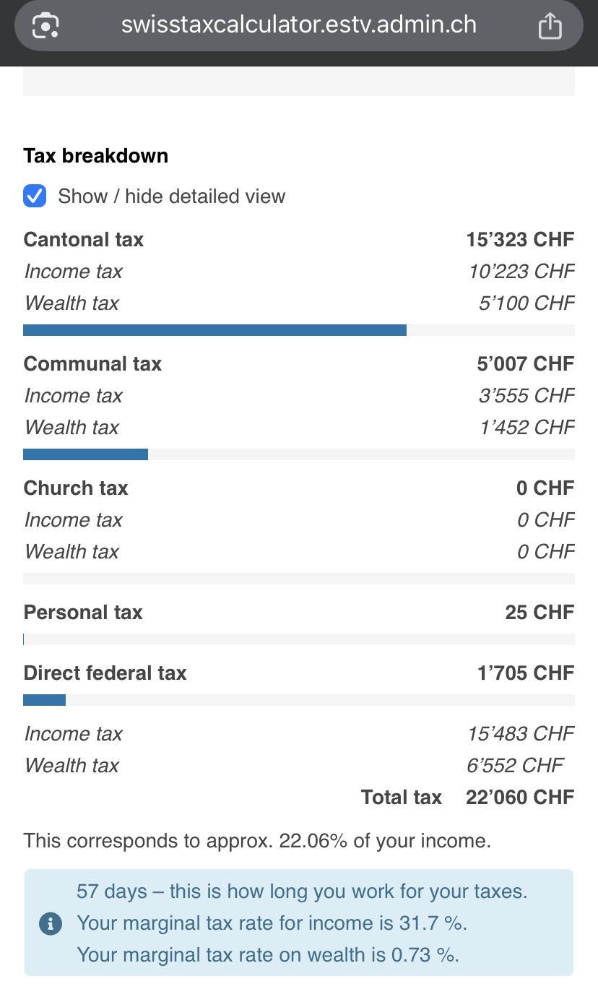Click the Personal tax bar
The width and height of the screenshot is (598, 1002).
[x=298, y=639]
